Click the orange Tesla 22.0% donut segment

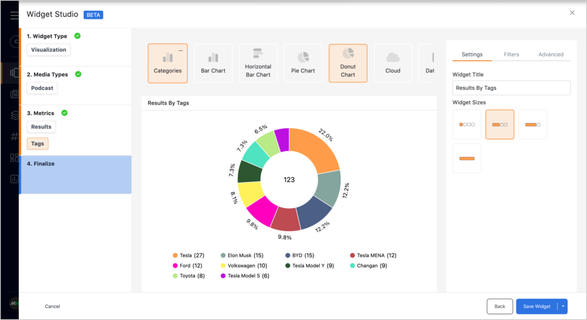pos(316,148)
